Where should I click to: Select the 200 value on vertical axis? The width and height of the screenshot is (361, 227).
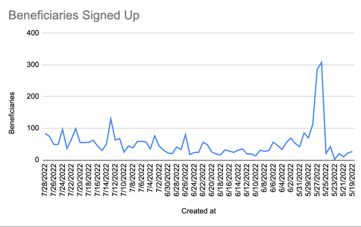click(x=33, y=96)
